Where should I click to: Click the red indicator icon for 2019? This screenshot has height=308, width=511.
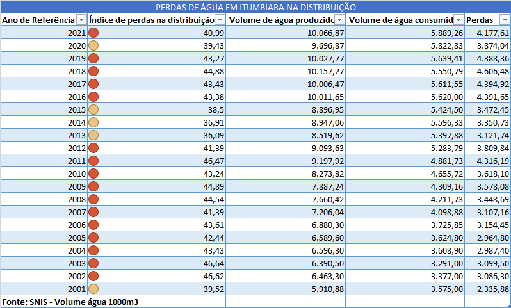(93, 58)
